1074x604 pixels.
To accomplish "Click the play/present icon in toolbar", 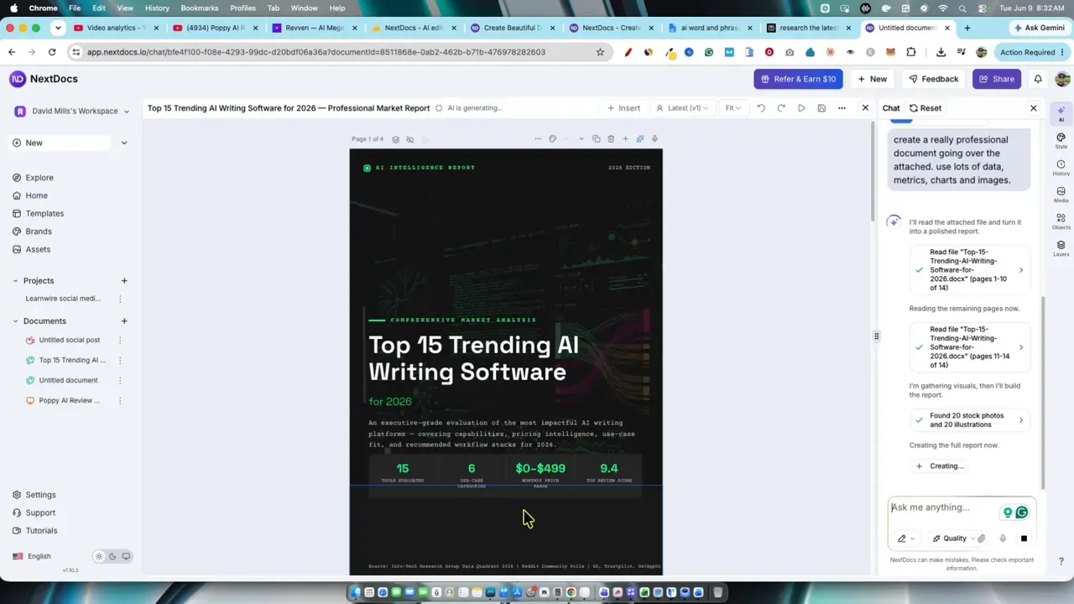I will click(x=801, y=108).
